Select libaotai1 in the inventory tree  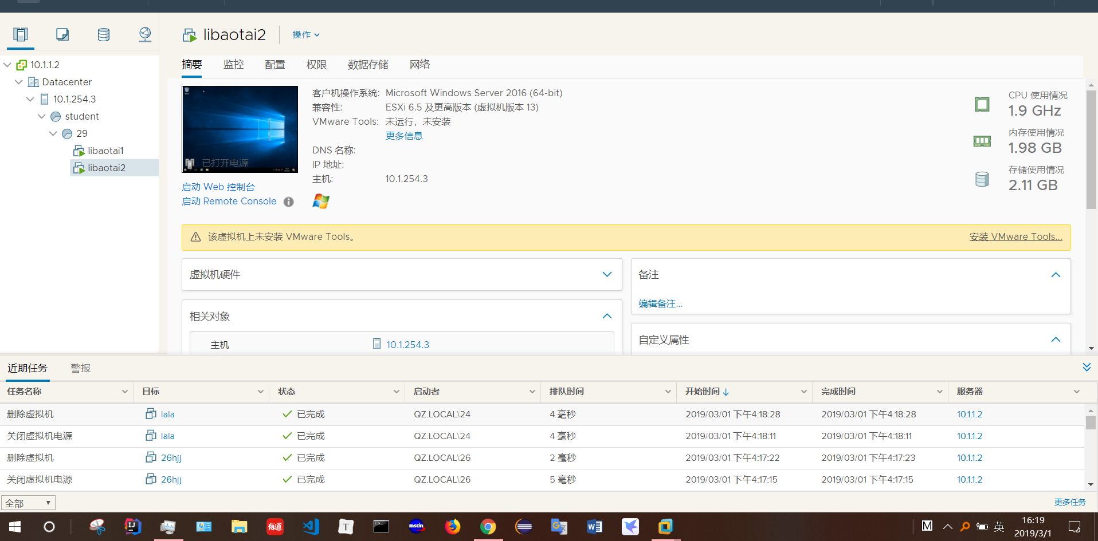[105, 150]
